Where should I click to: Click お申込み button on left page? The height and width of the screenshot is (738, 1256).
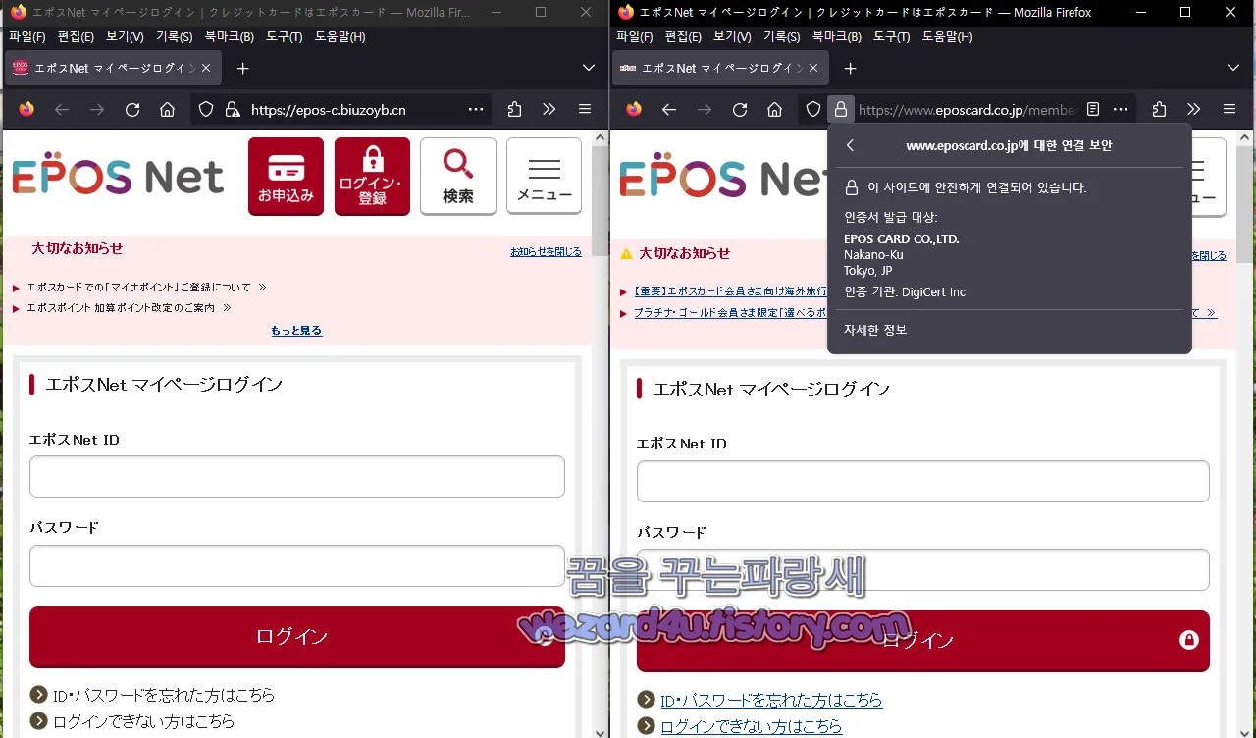[x=286, y=177]
